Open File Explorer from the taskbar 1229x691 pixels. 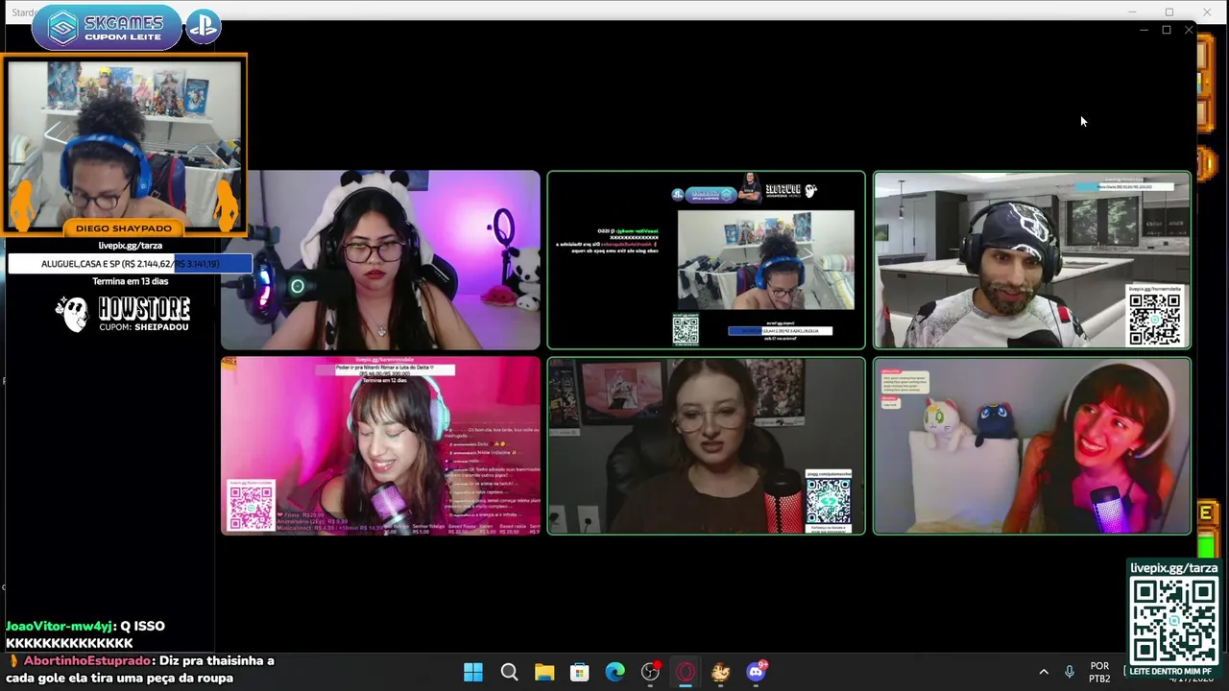coord(544,672)
